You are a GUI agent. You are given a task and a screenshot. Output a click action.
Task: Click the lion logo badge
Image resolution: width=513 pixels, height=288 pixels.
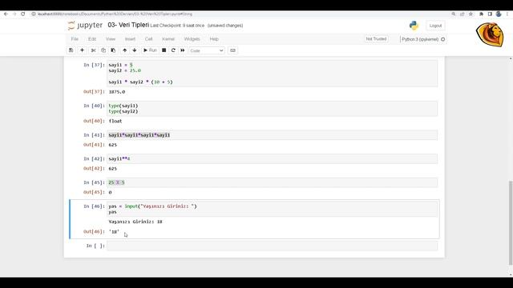(x=490, y=34)
